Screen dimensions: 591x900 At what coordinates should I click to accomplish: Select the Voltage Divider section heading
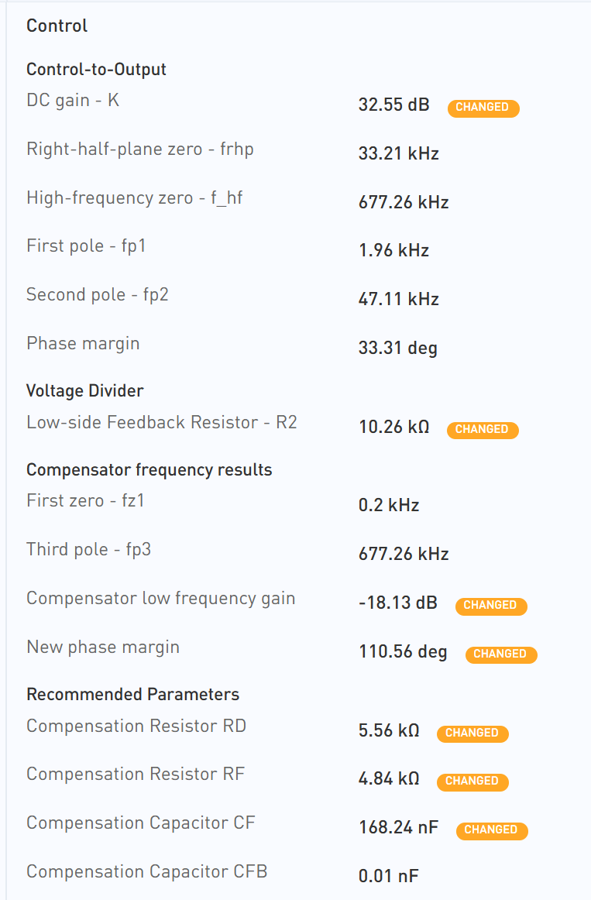coord(84,390)
